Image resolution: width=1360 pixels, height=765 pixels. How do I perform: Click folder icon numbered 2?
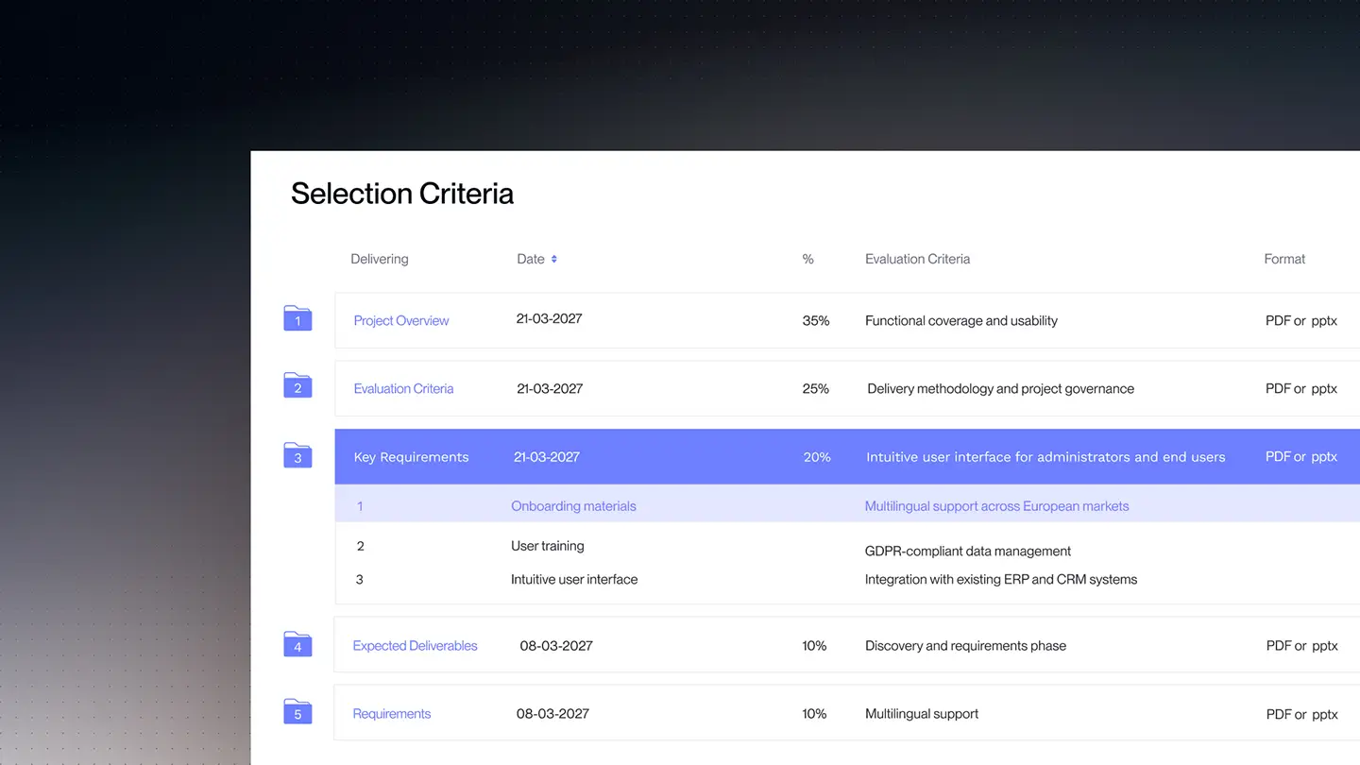[x=297, y=385]
